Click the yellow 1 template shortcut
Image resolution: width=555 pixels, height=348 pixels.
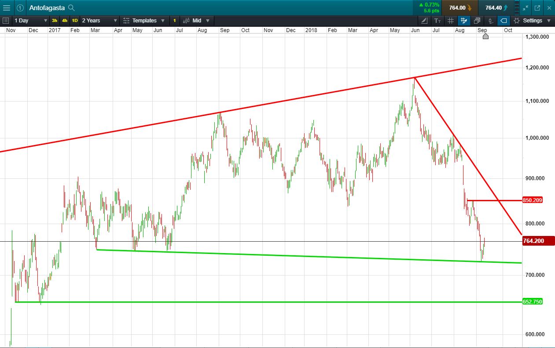[x=174, y=21]
